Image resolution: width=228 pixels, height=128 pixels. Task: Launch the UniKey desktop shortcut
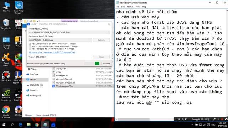[19, 24]
